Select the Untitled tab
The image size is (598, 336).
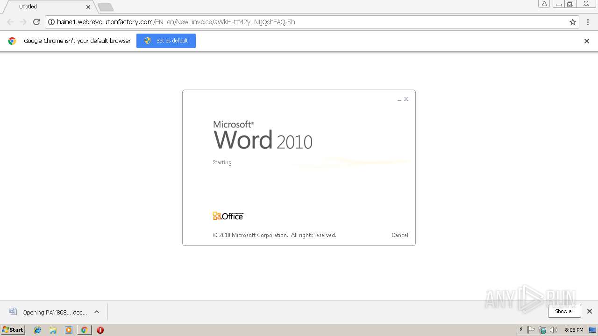(x=49, y=7)
